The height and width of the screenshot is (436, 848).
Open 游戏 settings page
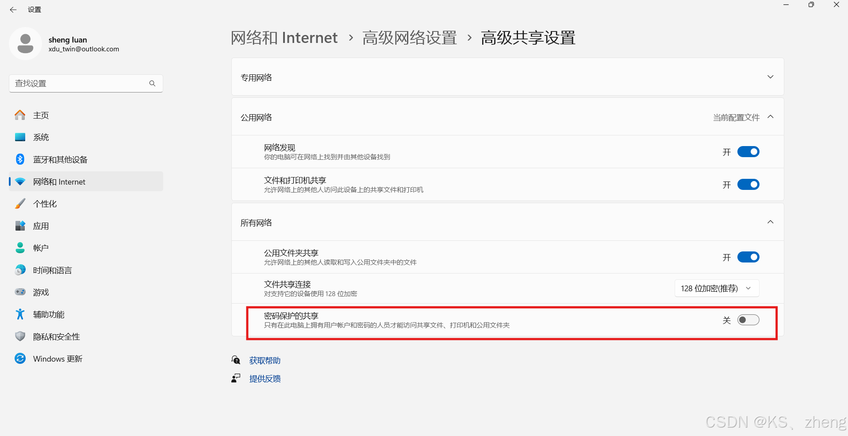[86, 292]
